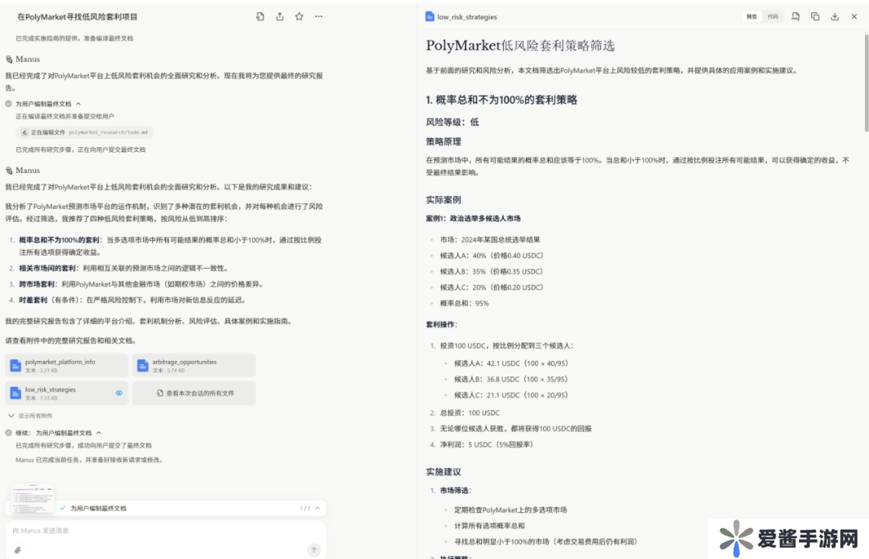Click 查看本次会话的所有文件 button
The width and height of the screenshot is (869, 559).
pyautogui.click(x=195, y=393)
